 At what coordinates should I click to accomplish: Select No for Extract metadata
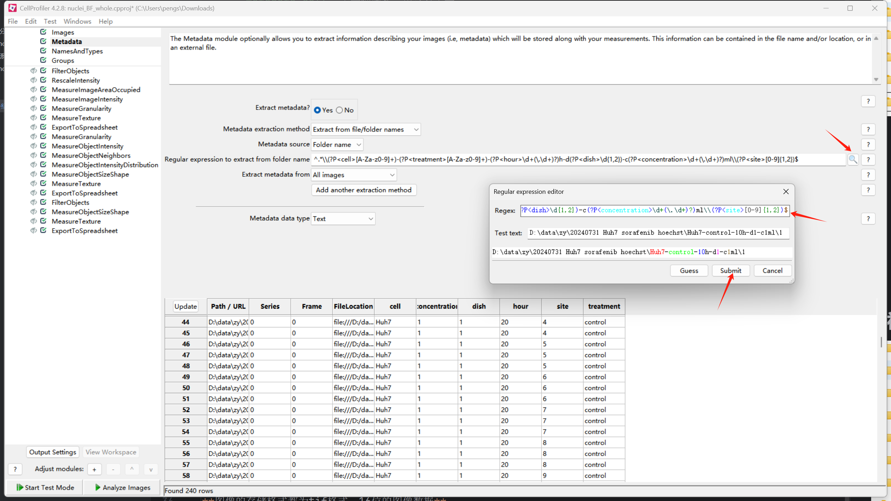point(339,110)
